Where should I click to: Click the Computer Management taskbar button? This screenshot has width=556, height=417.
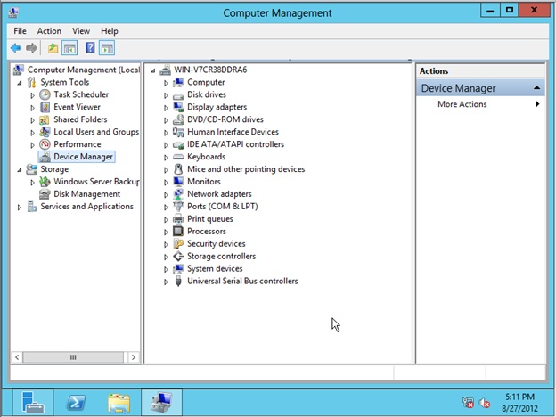coord(161,403)
